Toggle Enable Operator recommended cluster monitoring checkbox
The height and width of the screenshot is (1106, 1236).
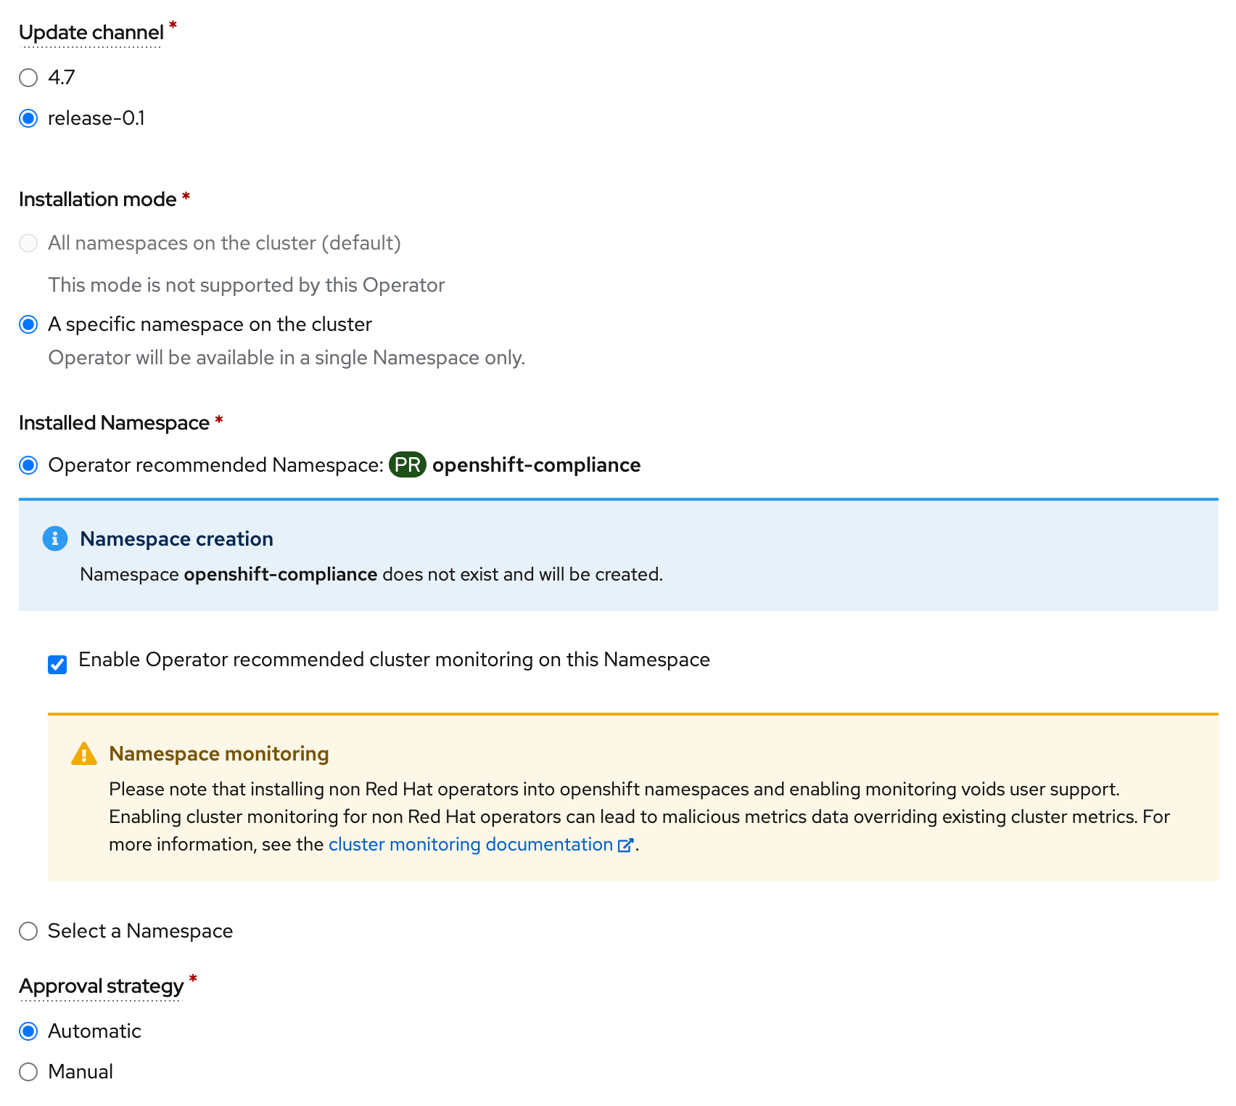57,664
